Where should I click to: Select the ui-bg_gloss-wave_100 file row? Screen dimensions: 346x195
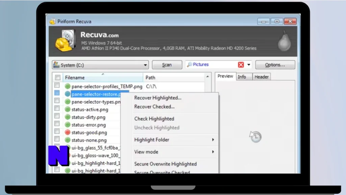[96, 155]
